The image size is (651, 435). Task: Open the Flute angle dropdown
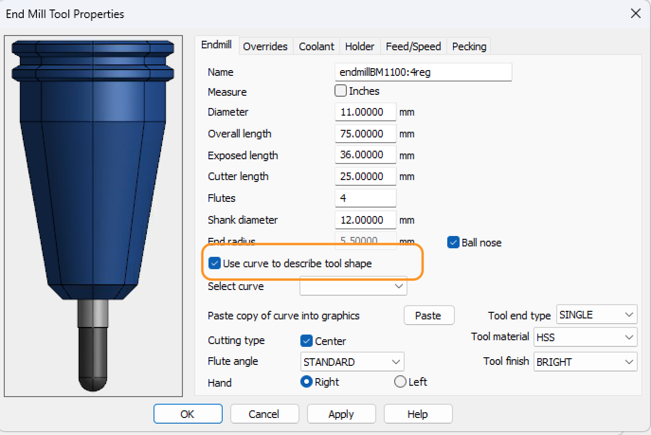[396, 362]
